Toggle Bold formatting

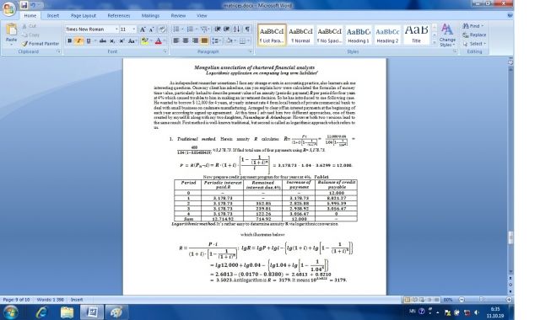[70, 41]
